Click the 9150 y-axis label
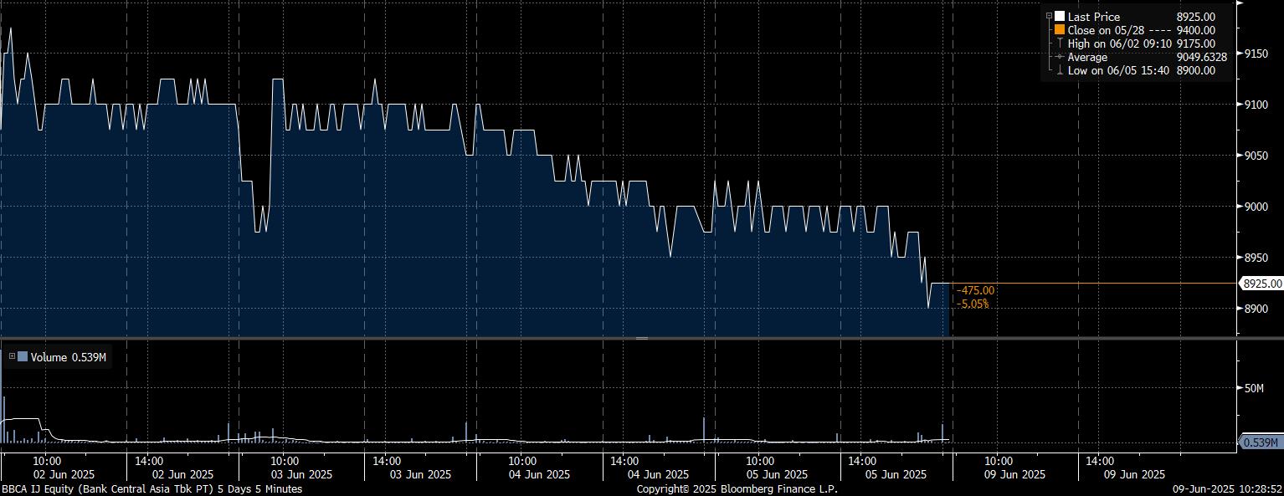This screenshot has height=496, width=1284. pos(1257,54)
